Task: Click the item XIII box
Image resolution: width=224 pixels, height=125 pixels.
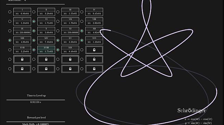Action: [x=22, y=40]
